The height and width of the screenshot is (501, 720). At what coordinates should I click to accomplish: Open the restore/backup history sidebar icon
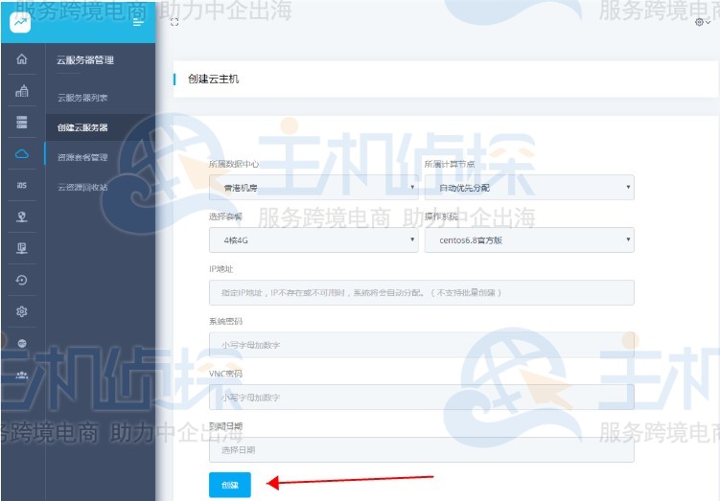(x=22, y=280)
